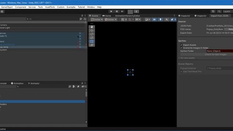Advance one frame with Step button

point(122,11)
